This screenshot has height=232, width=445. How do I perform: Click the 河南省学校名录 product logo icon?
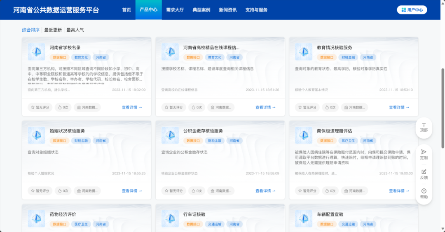pos(36,52)
